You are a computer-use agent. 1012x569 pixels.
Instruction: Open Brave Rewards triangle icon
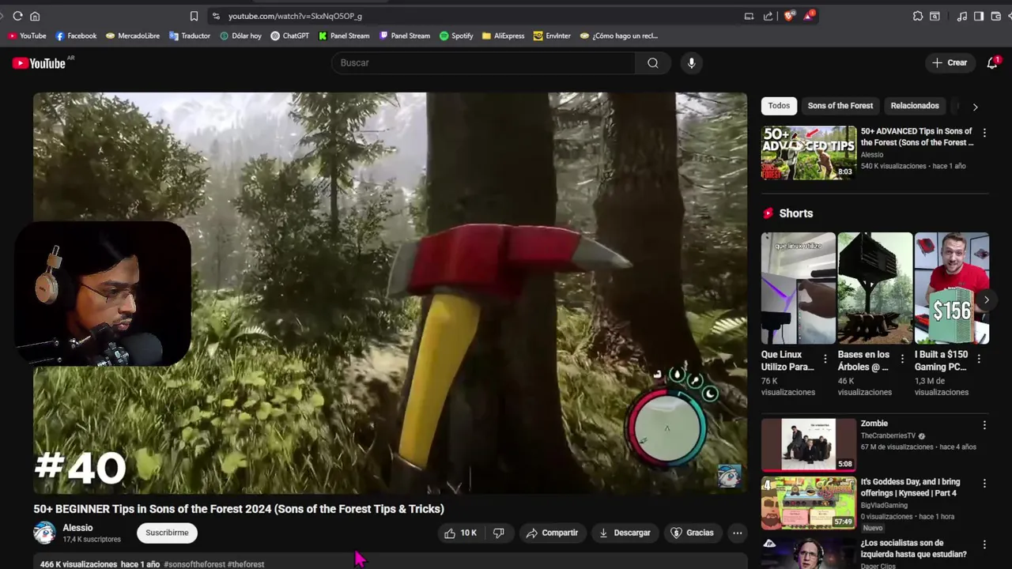(x=809, y=16)
